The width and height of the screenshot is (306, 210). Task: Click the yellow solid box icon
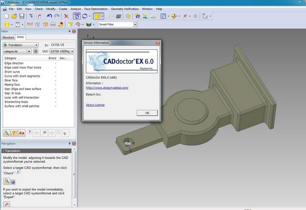pos(45,24)
